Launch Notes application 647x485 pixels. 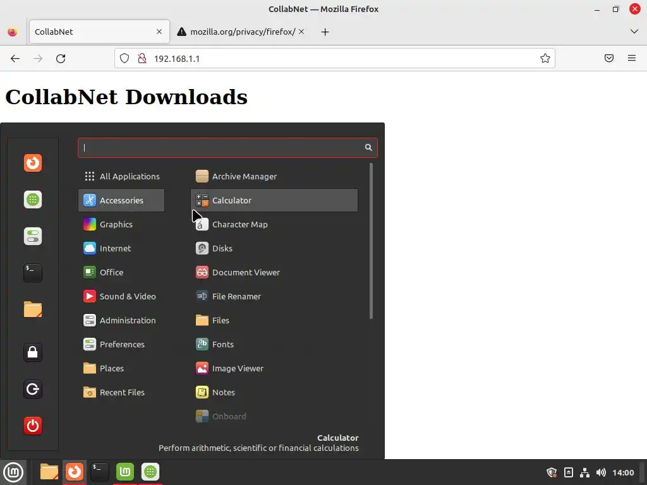pyautogui.click(x=274, y=392)
